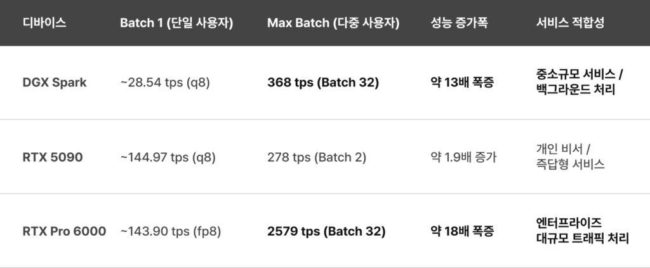This screenshot has height=268, width=650.
Task: Select the Batch 1 (단일 사용자) header
Action: (176, 23)
